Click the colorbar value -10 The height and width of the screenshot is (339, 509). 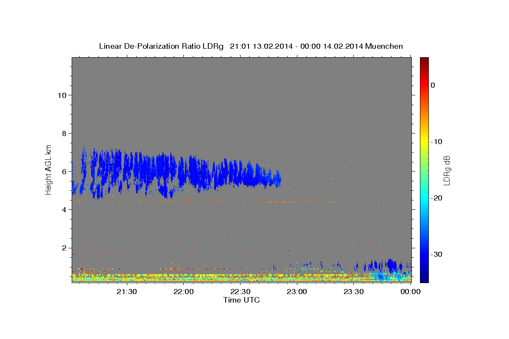point(436,142)
